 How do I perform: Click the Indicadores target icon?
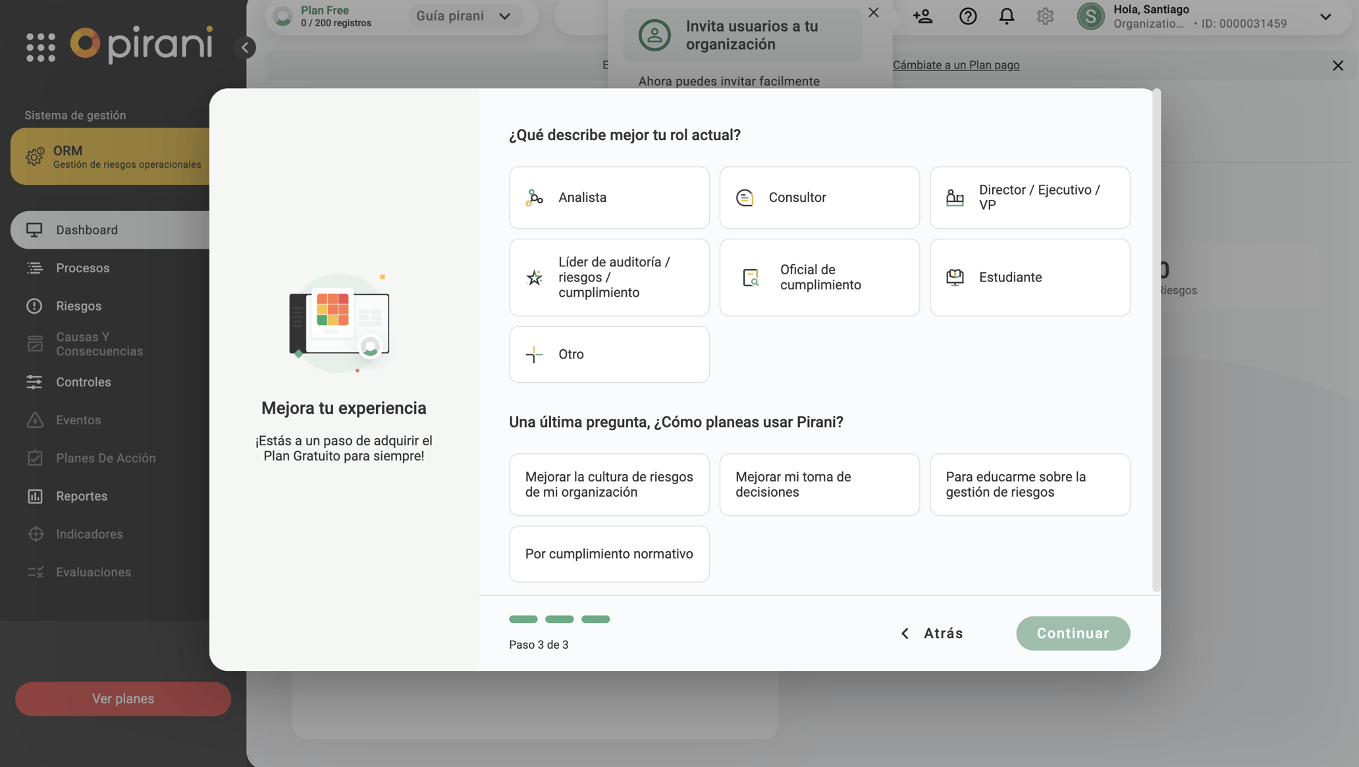point(36,533)
